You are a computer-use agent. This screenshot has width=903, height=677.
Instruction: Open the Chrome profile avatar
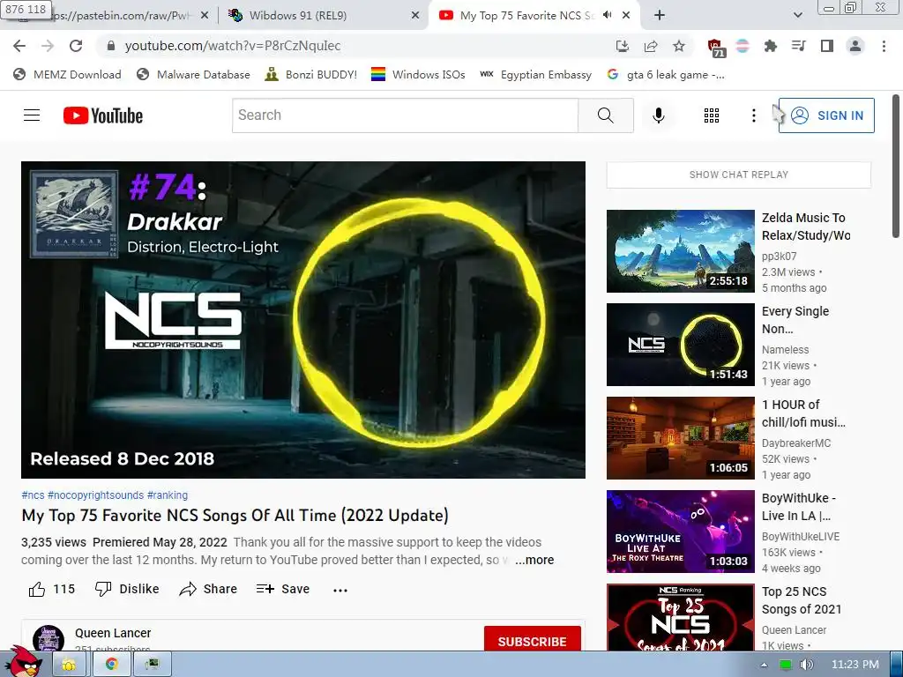tap(855, 46)
